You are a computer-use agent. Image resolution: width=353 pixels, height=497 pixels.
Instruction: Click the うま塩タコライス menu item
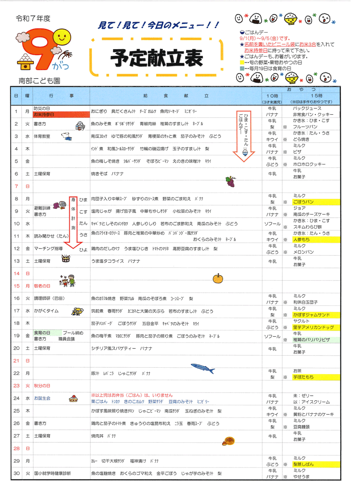107,261
